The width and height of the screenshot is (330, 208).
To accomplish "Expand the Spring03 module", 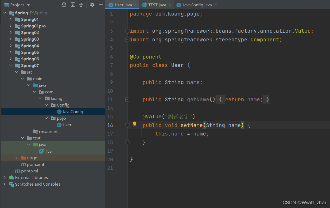I will [x=11, y=39].
